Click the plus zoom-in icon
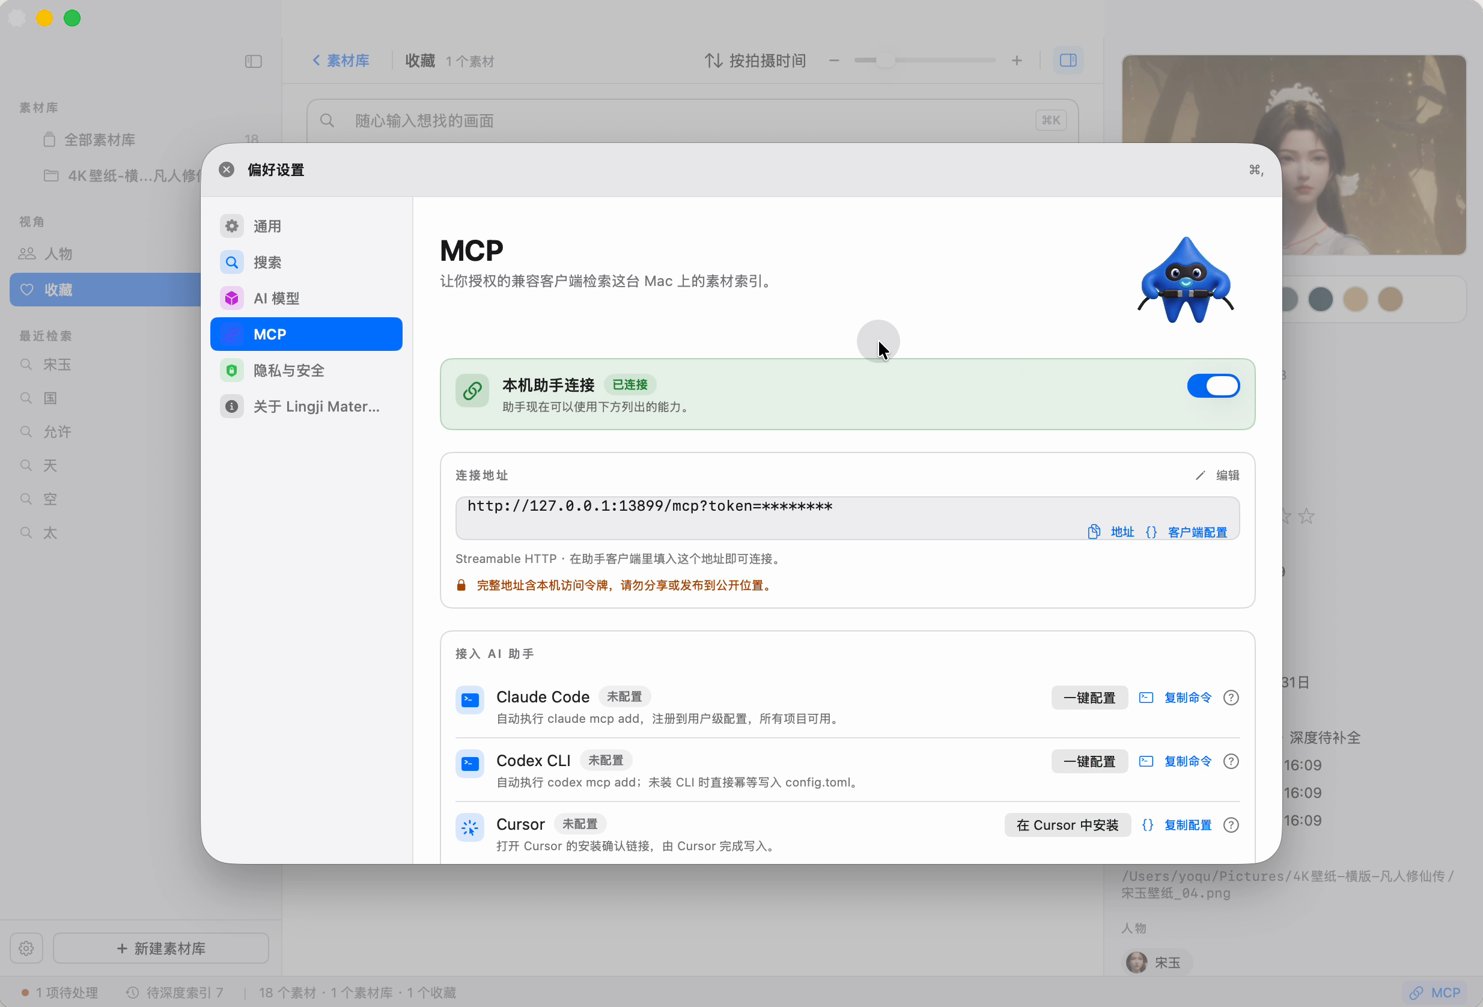This screenshot has height=1007, width=1483. click(1017, 61)
